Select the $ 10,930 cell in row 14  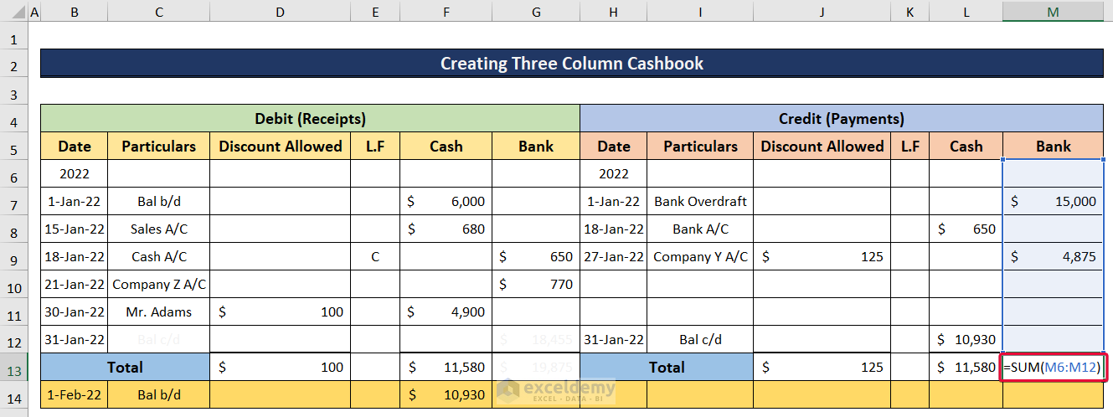[446, 394]
